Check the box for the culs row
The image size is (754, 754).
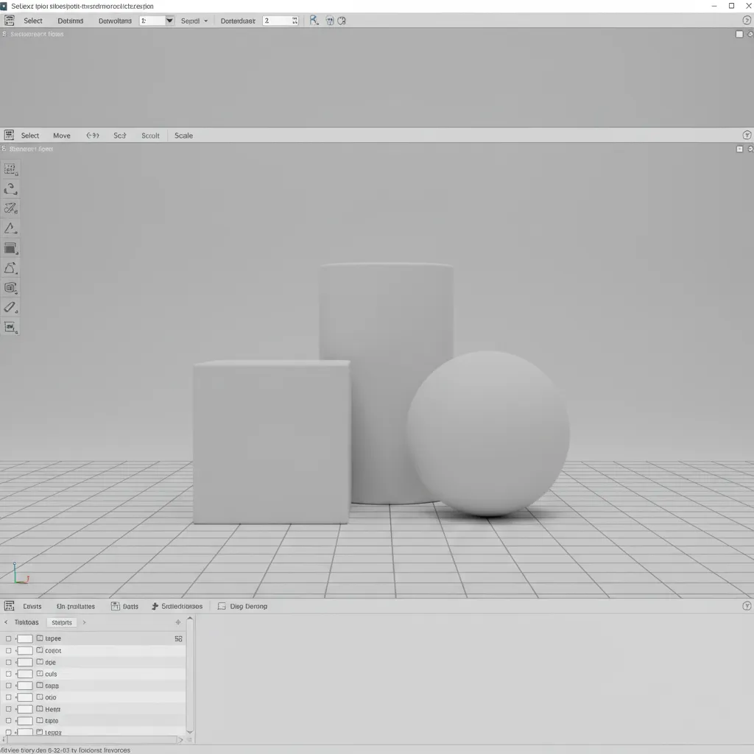pyautogui.click(x=8, y=674)
